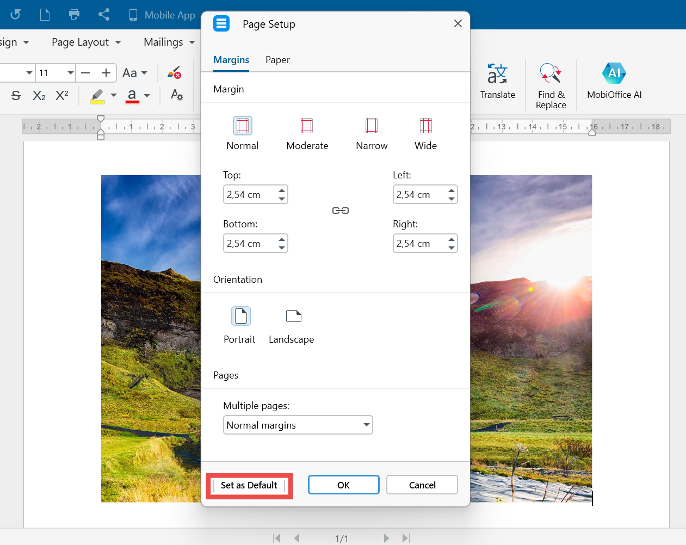Viewport: 686px width, 545px height.
Task: Open the font size dropdown
Action: [x=71, y=73]
